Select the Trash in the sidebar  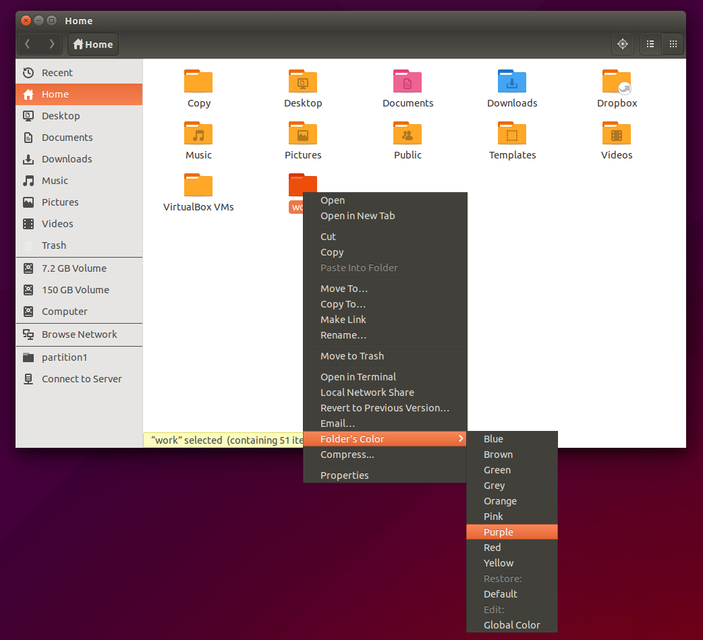click(x=53, y=245)
